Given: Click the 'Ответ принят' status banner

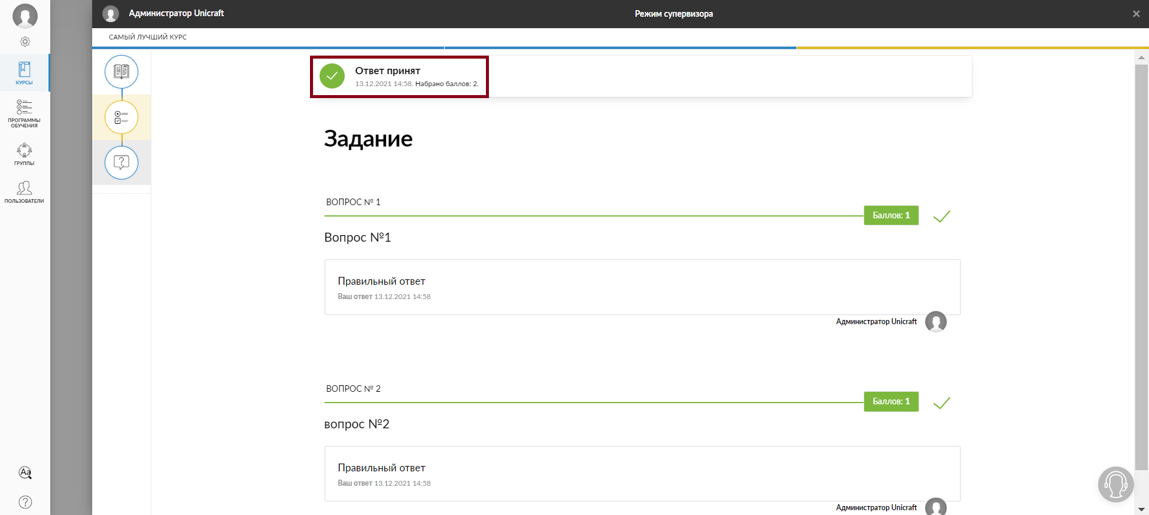Looking at the screenshot, I should [x=399, y=77].
